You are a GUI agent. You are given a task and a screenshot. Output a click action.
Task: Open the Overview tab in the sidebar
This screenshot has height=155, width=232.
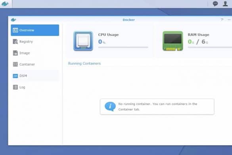point(35,30)
